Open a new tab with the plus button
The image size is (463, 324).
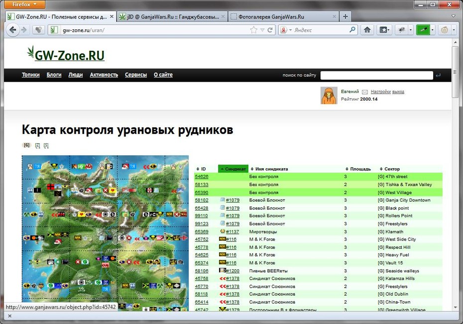click(x=345, y=16)
